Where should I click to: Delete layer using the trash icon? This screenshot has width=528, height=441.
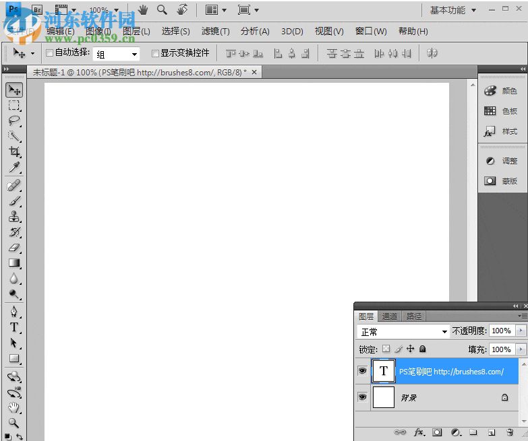click(x=510, y=432)
